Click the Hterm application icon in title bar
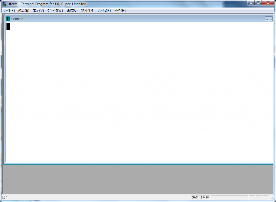The height and width of the screenshot is (202, 276). pos(5,4)
